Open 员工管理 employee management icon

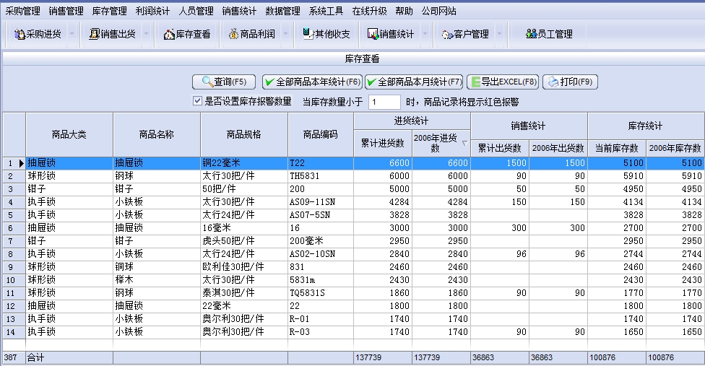[x=549, y=34]
